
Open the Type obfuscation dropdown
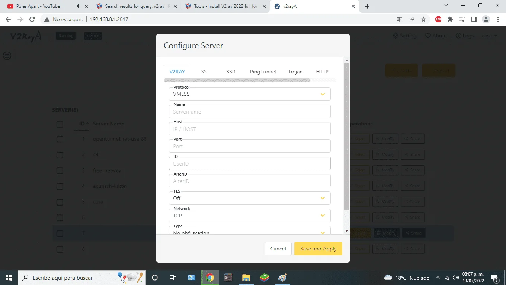(x=250, y=231)
